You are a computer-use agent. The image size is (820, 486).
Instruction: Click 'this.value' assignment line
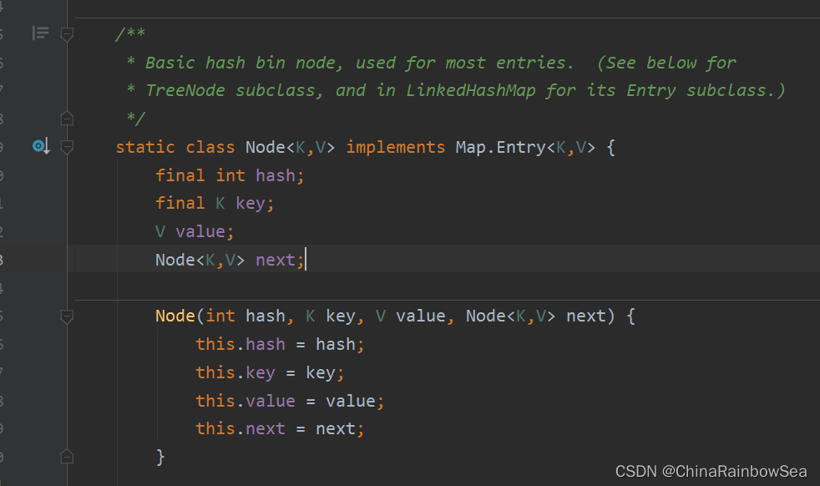[290, 402]
